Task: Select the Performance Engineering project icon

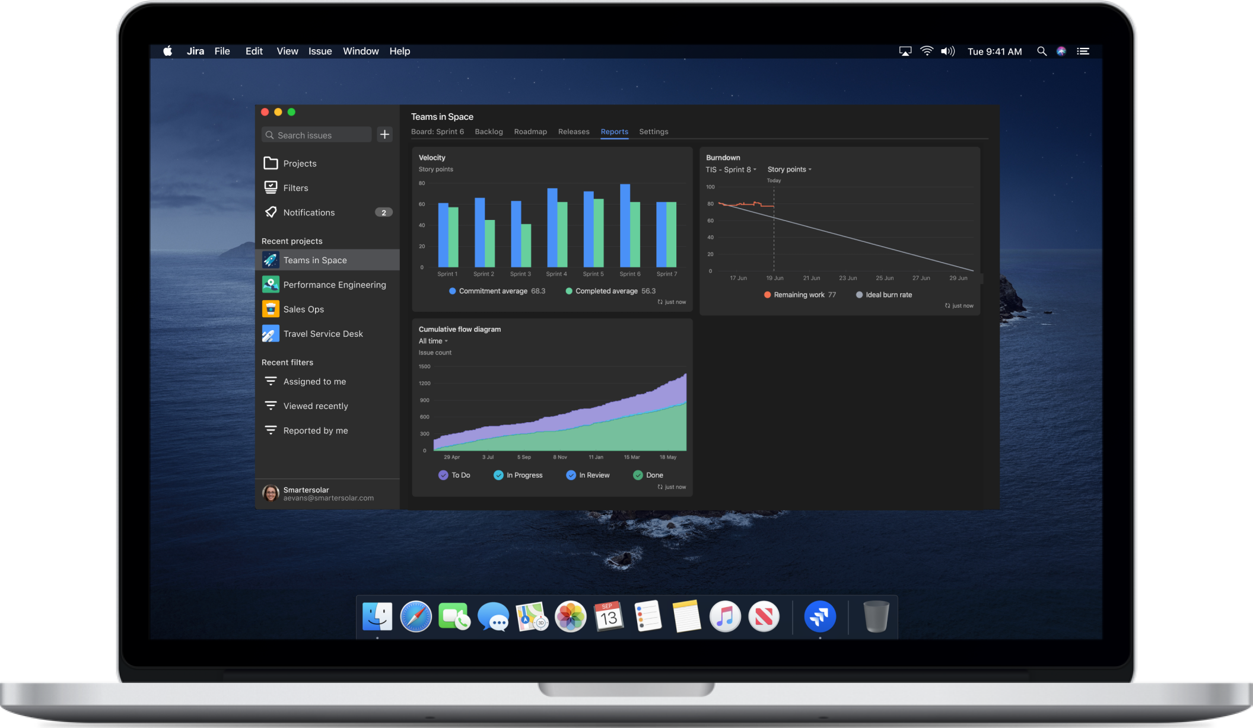Action: pyautogui.click(x=271, y=285)
